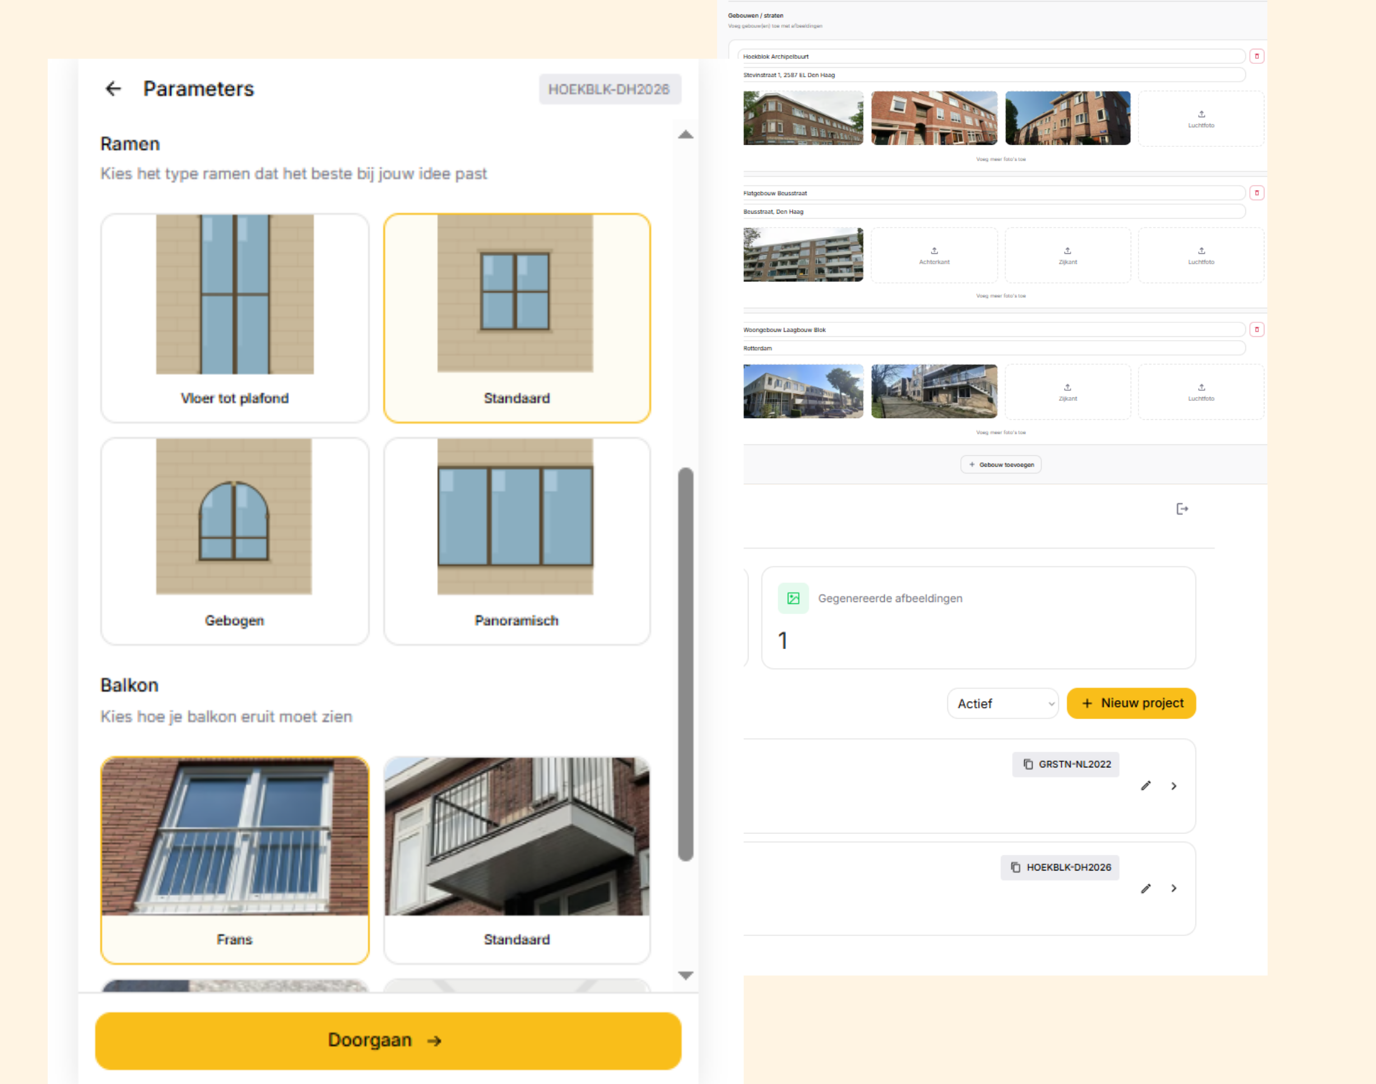Click the scroll-down arrow in Parameters panel
Viewport: 1376px width, 1084px height.
pyautogui.click(x=686, y=975)
